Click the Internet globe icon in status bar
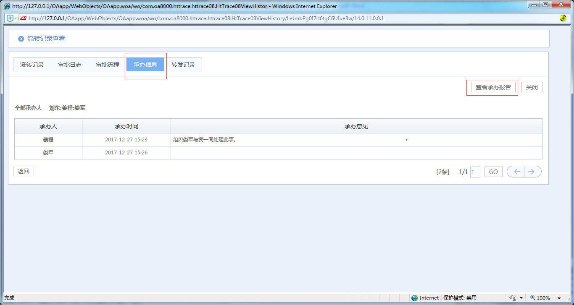Screen dimensions: 574x305 415,298
